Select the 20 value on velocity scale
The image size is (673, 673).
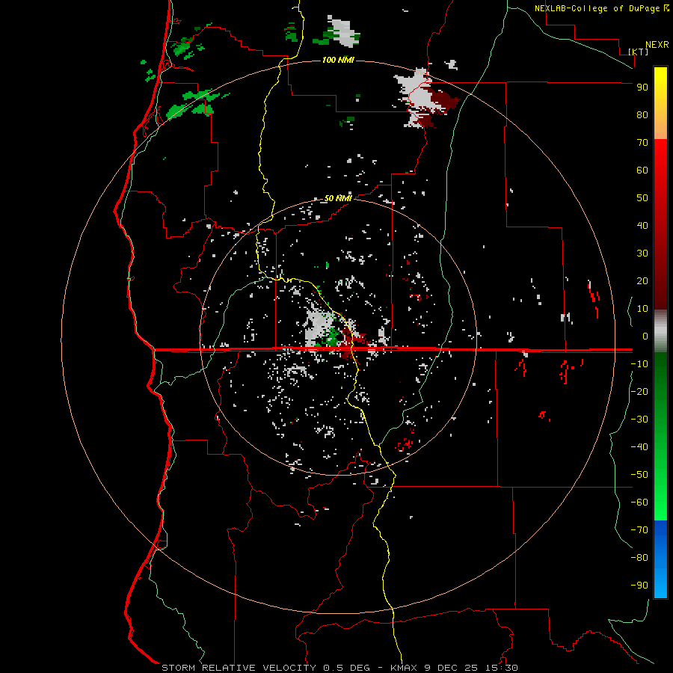[642, 280]
